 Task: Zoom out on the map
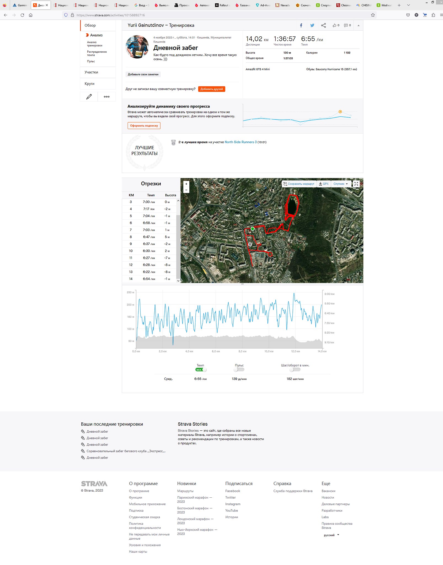click(186, 190)
